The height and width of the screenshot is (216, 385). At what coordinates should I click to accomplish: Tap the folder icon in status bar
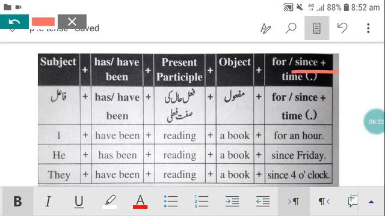tap(8, 7)
